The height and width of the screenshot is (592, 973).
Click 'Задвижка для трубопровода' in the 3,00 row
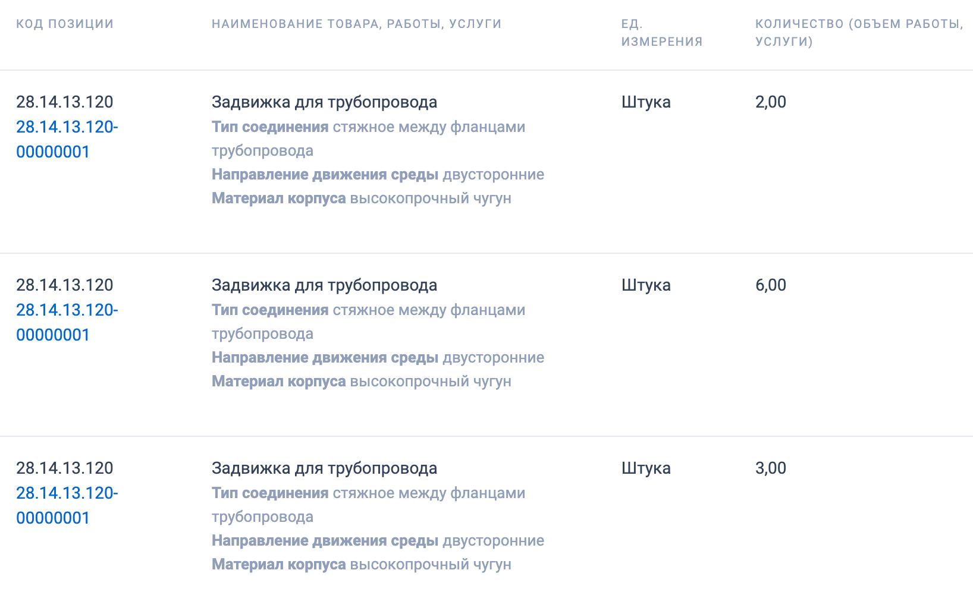324,468
